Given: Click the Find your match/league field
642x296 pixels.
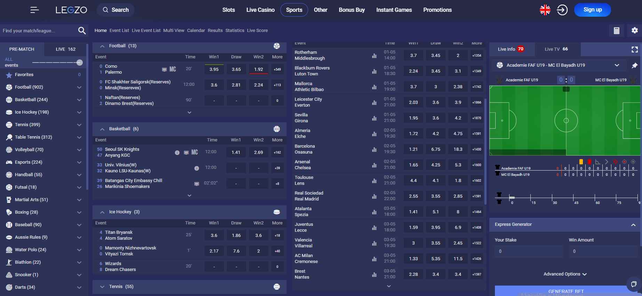Looking at the screenshot, I should [x=38, y=31].
